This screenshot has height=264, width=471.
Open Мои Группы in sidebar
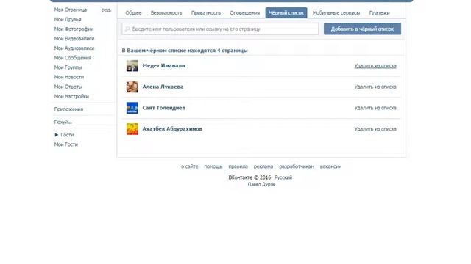(68, 67)
